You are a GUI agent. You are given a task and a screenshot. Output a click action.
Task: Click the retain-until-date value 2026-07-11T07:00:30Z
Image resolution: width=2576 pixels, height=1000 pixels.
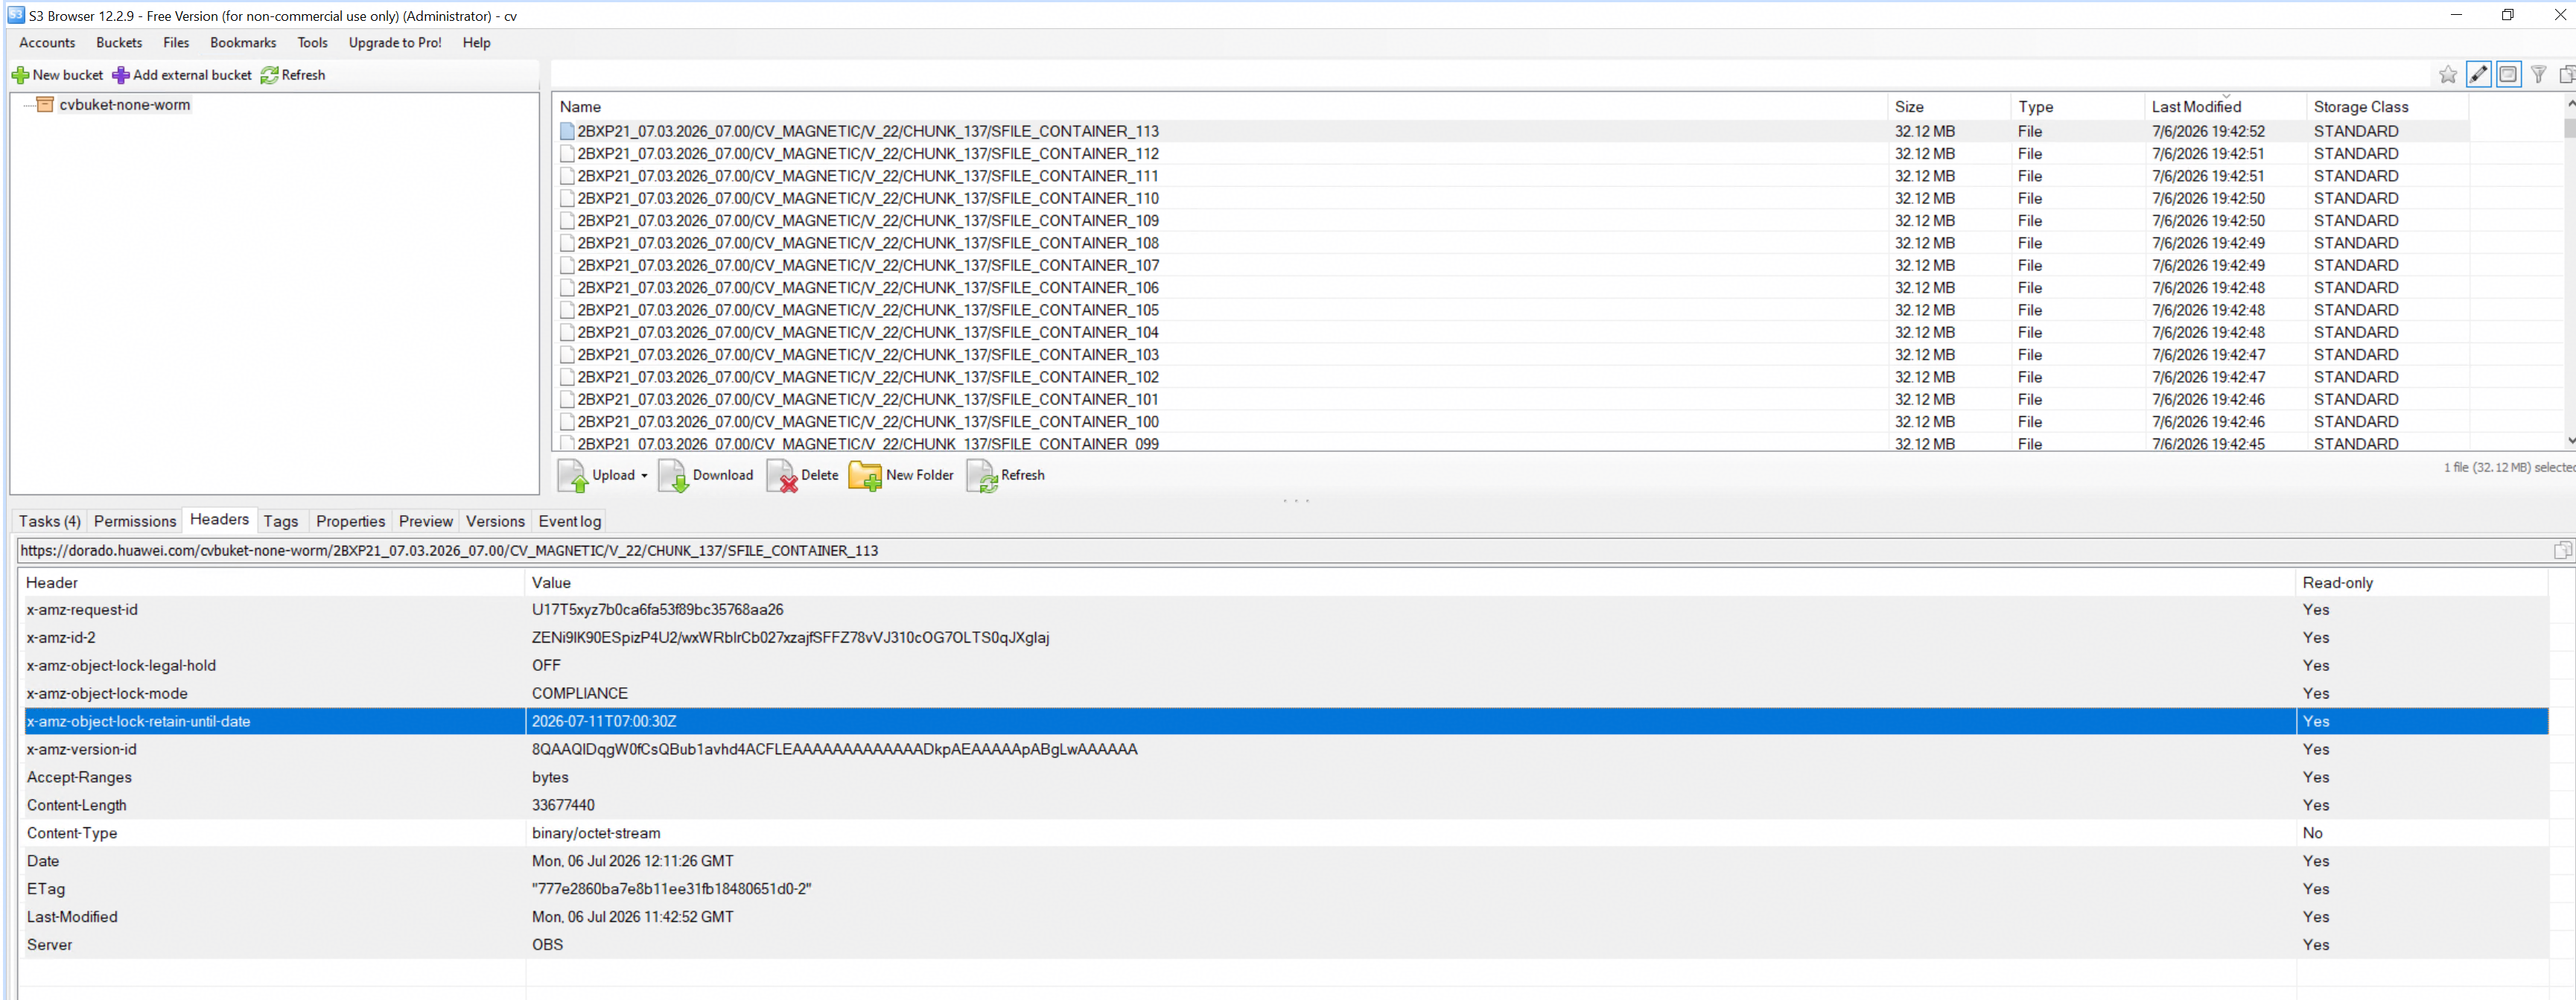point(604,721)
